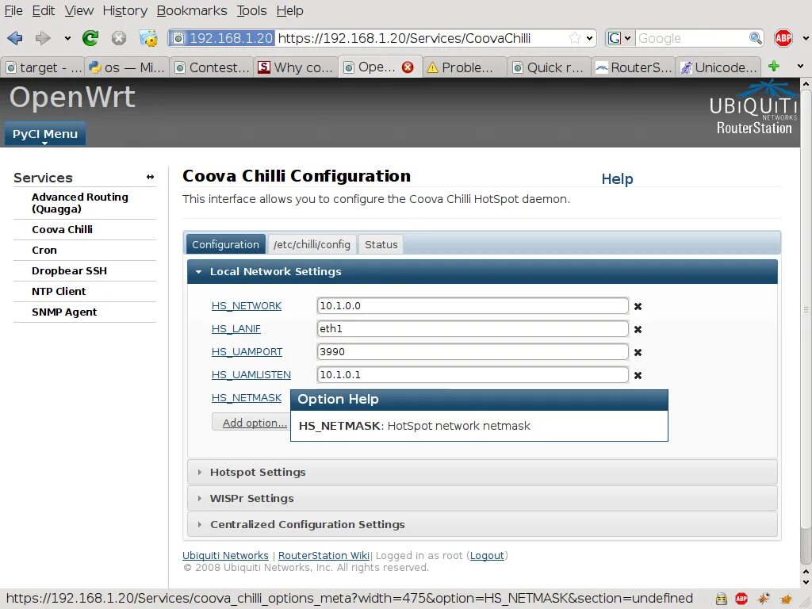Expand the WISPr Settings section
This screenshot has width=812, height=609.
tap(482, 498)
